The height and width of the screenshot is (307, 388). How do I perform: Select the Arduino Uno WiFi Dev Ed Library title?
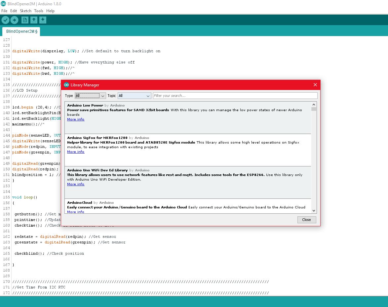pos(97,170)
